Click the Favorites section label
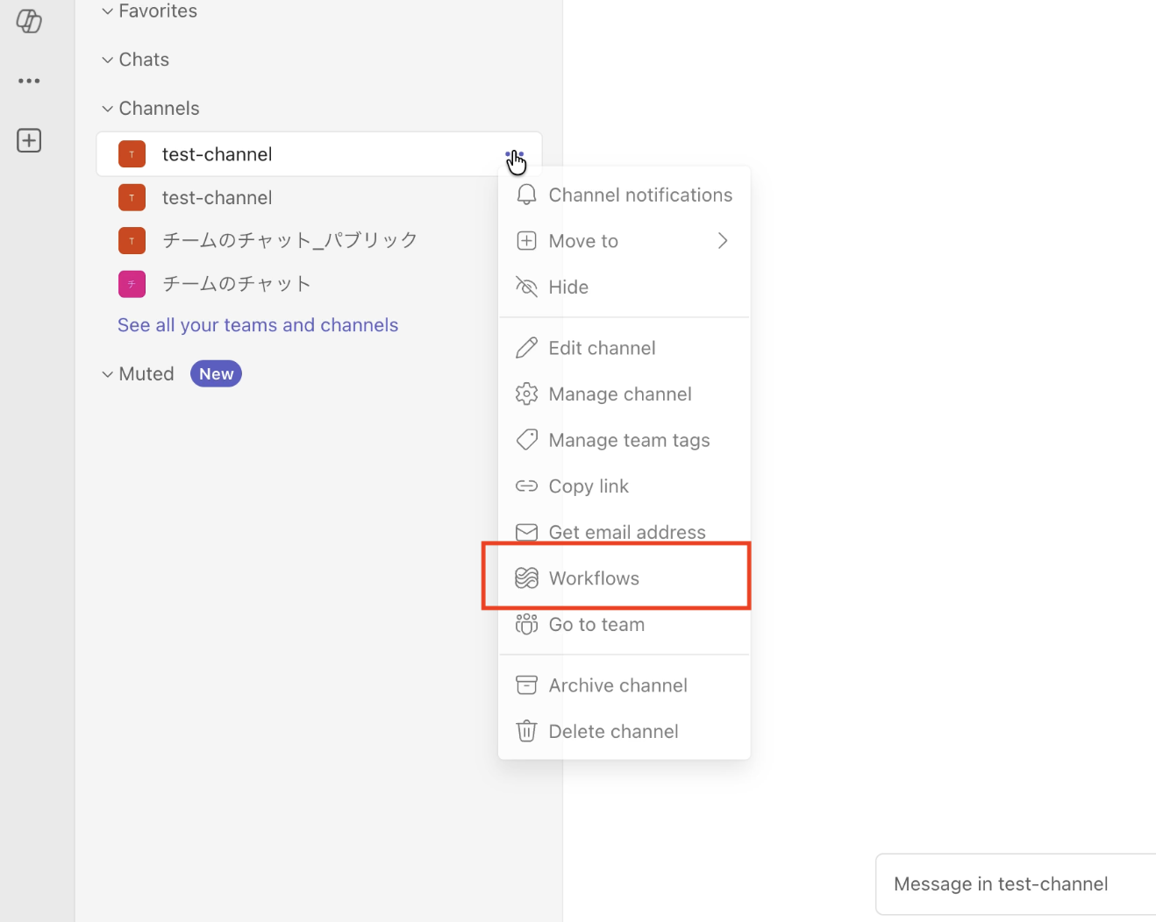 point(158,11)
